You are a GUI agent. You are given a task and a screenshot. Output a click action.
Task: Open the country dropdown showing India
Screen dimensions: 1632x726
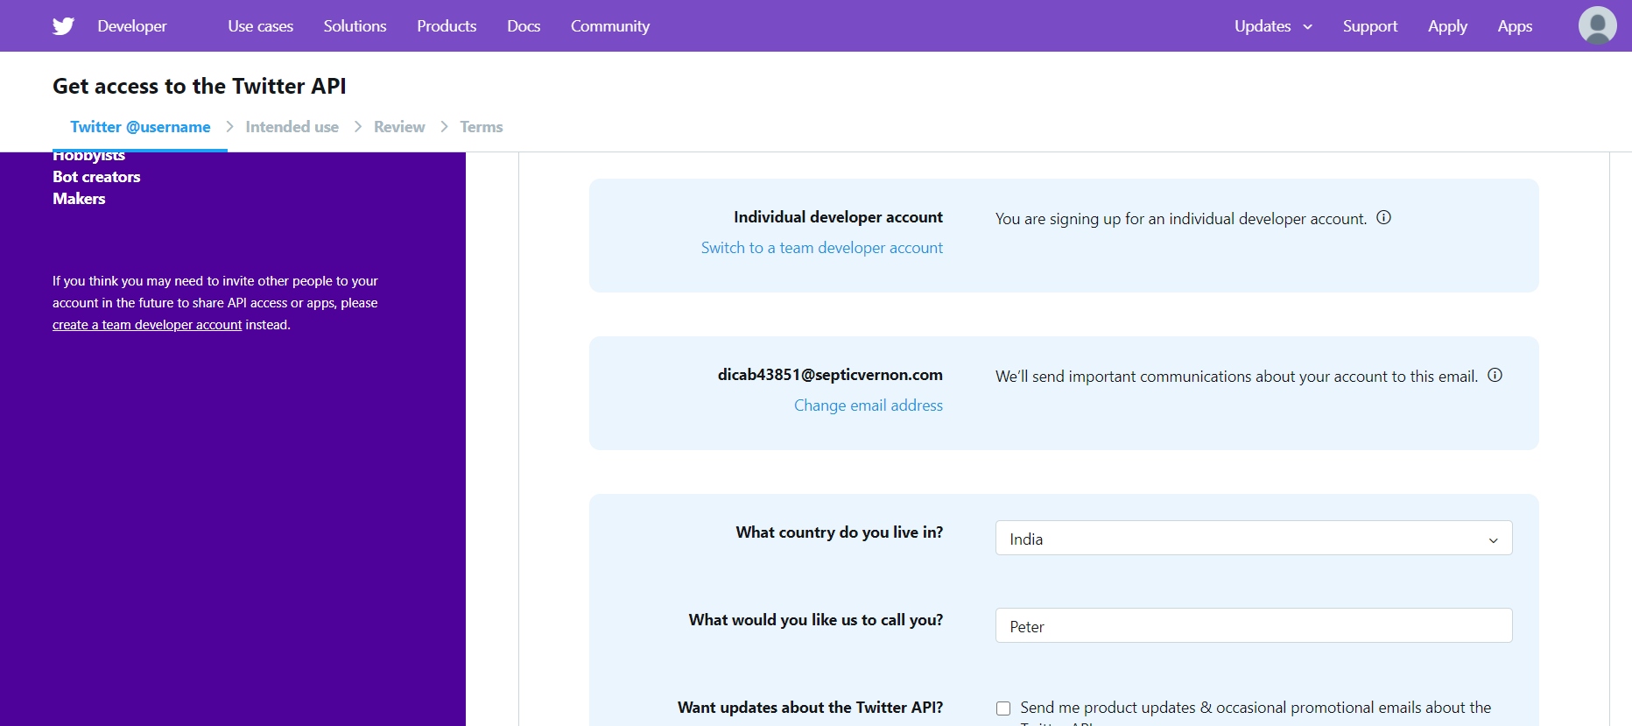(1254, 539)
